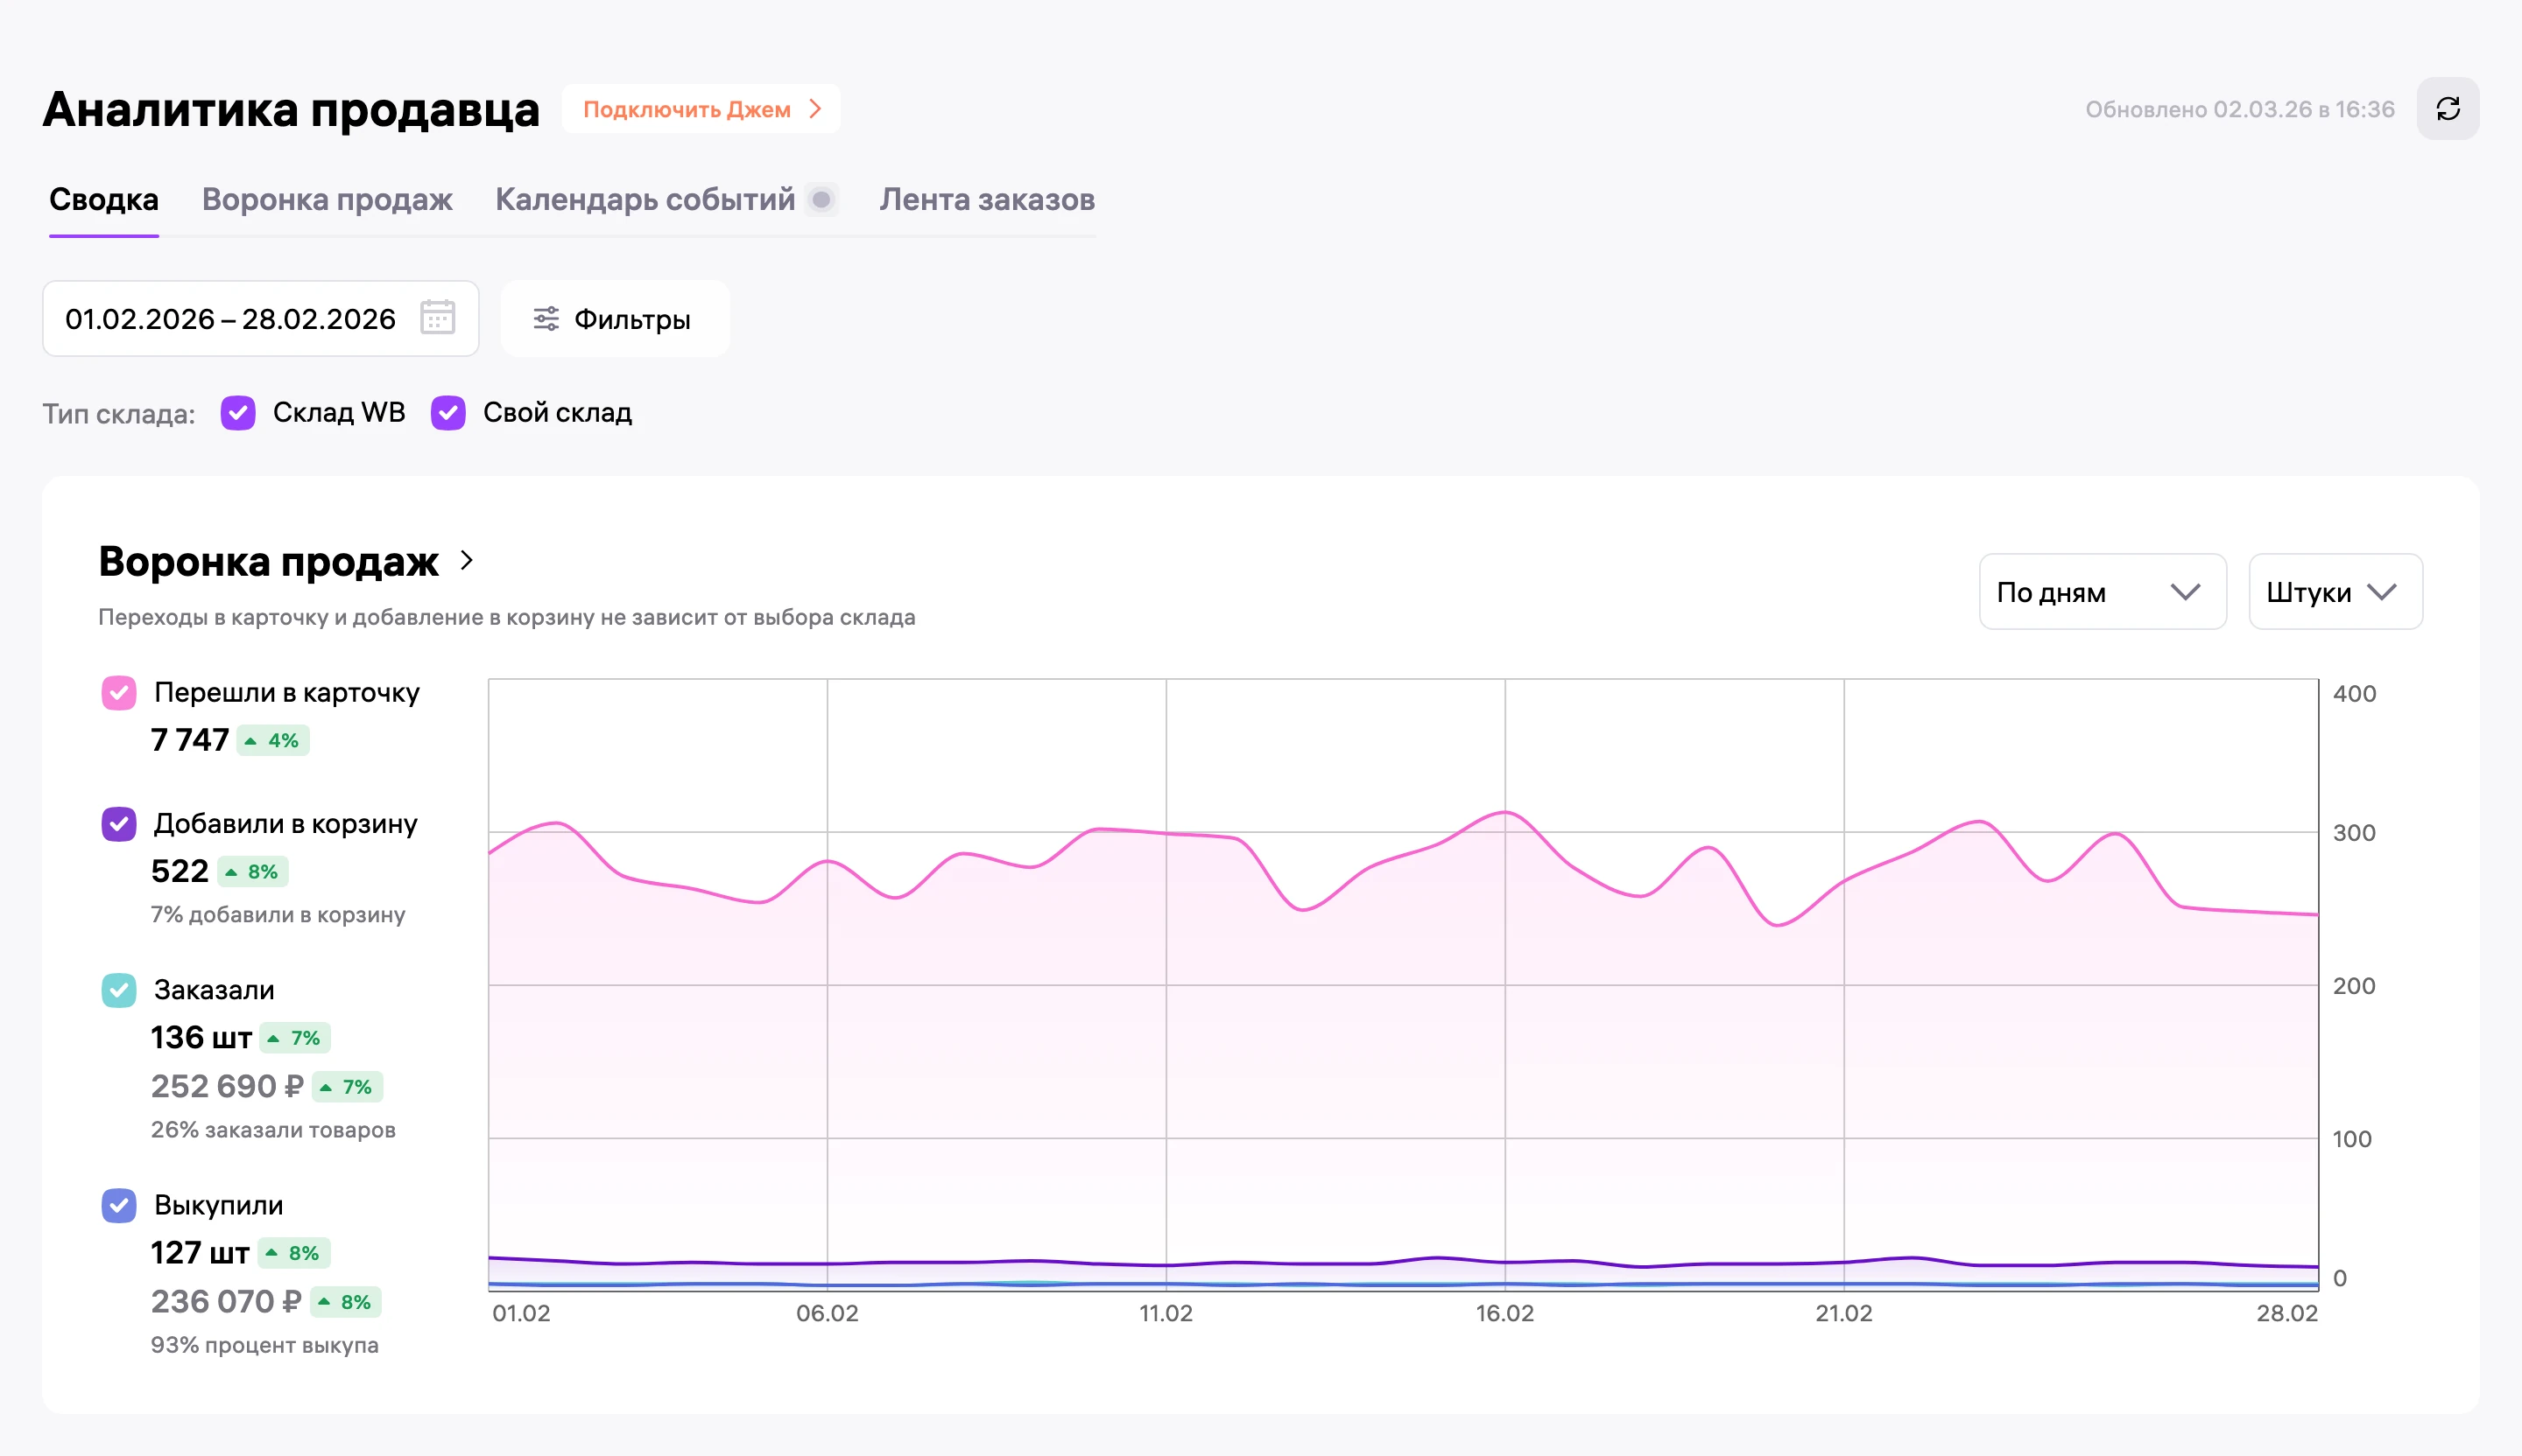
Task: Open the По дням grouping dropdown
Action: pos(2103,592)
